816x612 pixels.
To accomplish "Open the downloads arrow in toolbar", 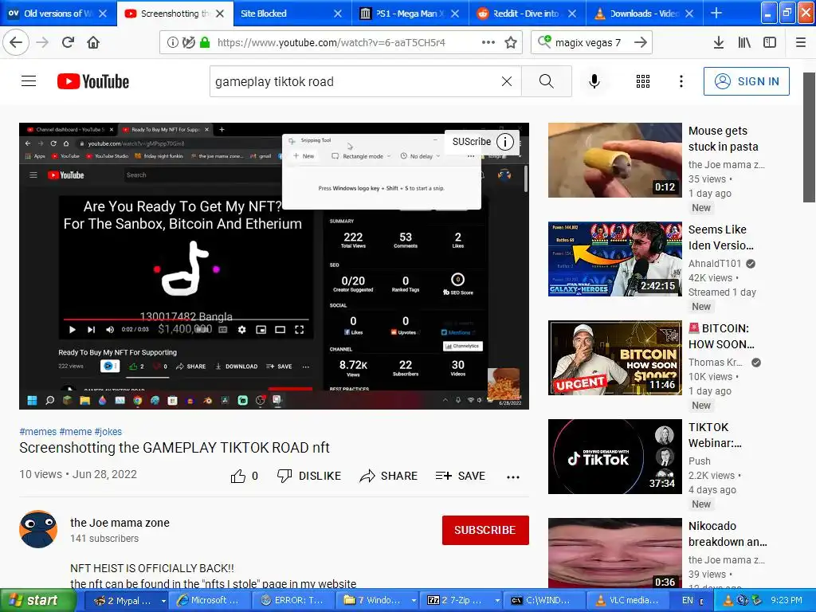I will 718,42.
